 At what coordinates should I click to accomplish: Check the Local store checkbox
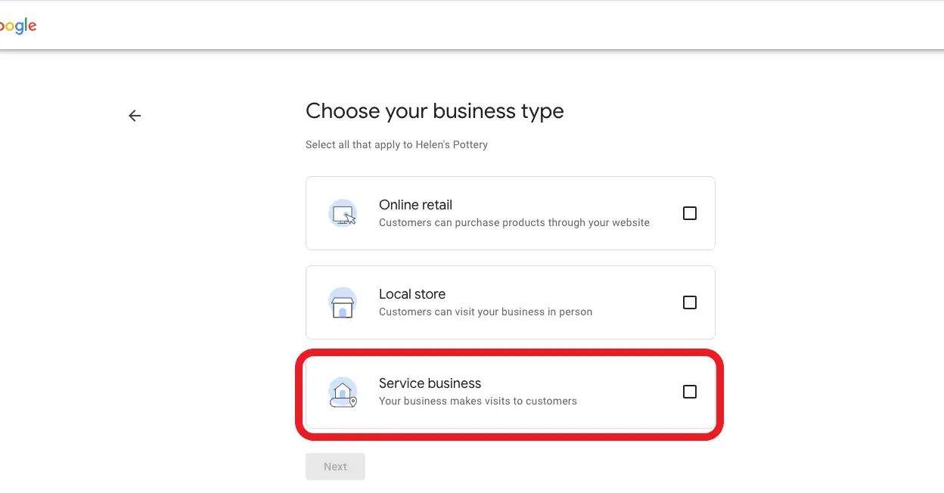coord(689,302)
